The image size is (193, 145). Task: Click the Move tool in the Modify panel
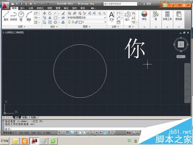(44, 13)
